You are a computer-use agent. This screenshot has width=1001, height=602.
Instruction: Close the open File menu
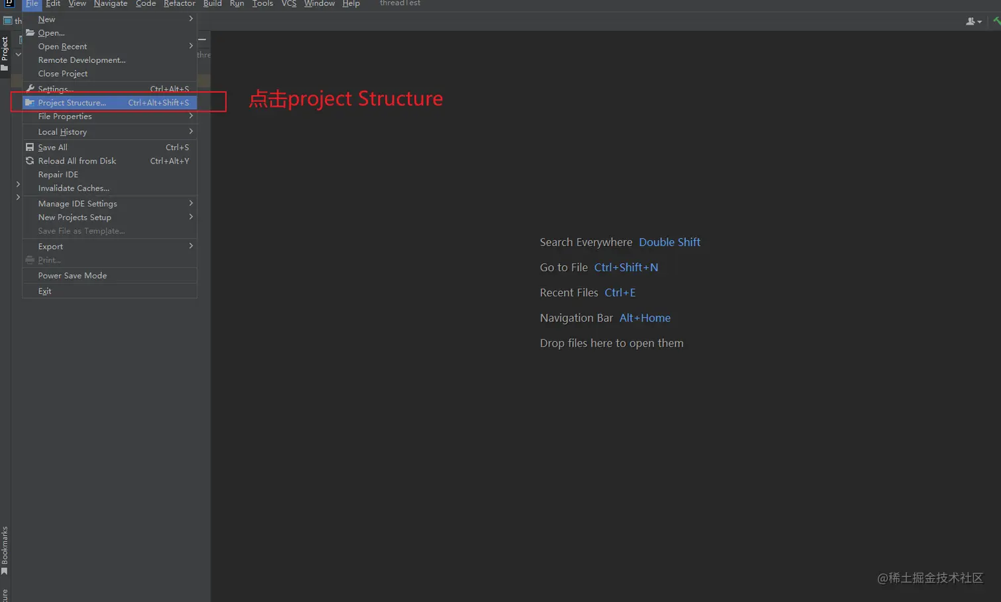coord(32,4)
